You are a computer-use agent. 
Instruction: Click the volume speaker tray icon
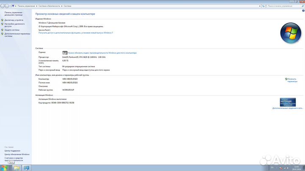pyautogui.click(x=288, y=168)
